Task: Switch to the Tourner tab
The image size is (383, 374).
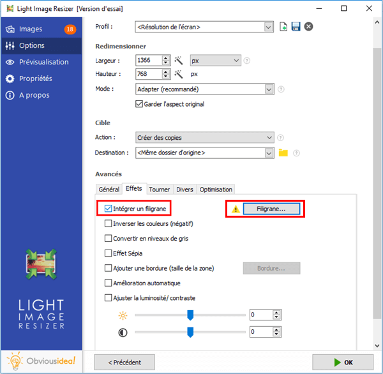Action: (160, 190)
